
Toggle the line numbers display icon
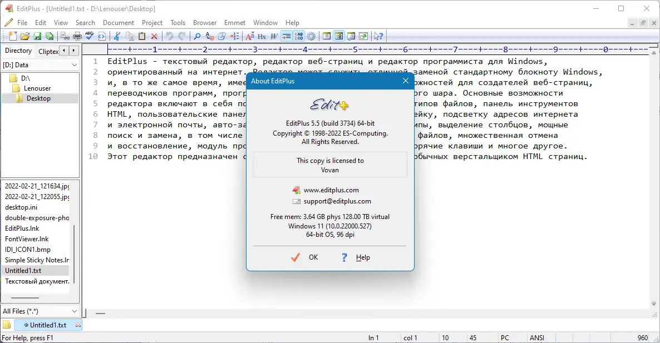[x=298, y=36]
